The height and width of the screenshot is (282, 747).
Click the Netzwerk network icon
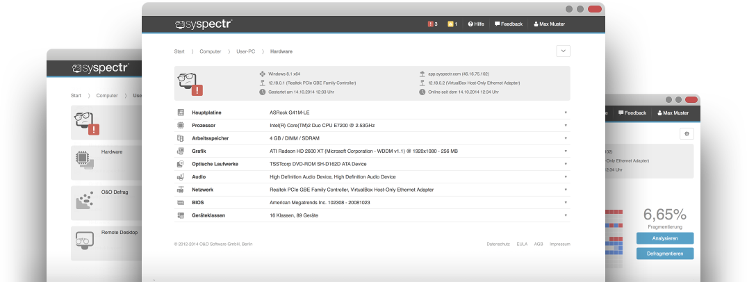tap(181, 190)
